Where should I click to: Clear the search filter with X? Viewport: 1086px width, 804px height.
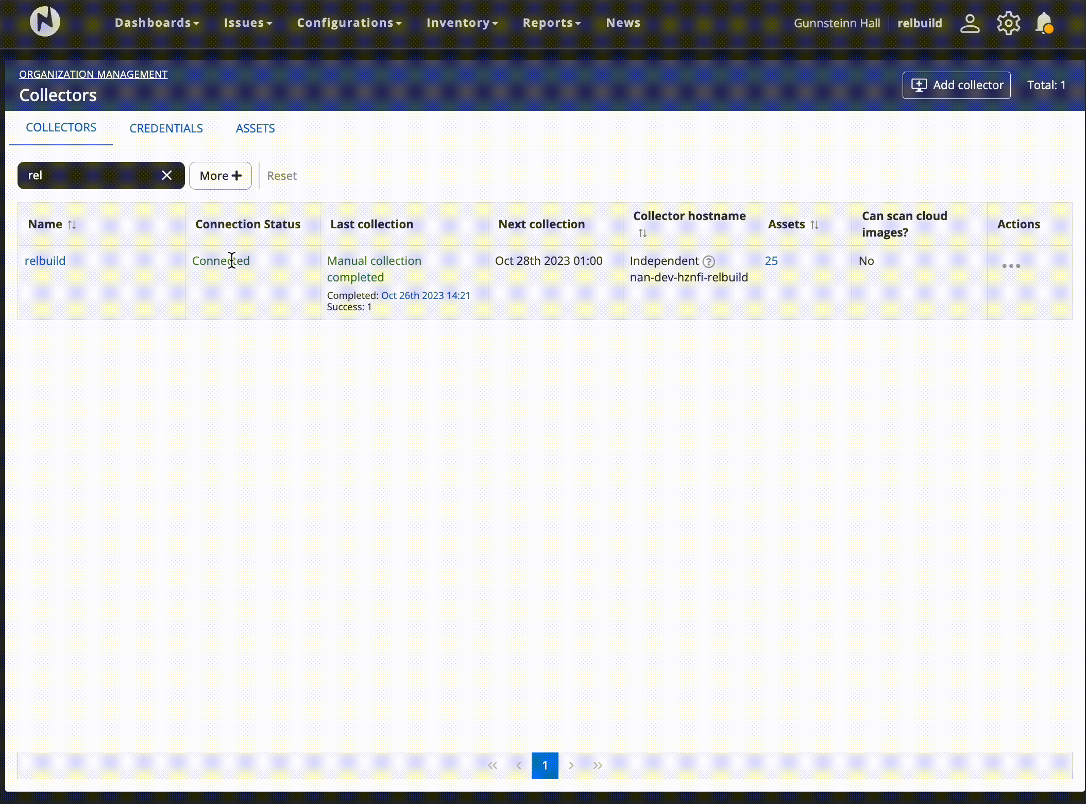[x=166, y=175]
